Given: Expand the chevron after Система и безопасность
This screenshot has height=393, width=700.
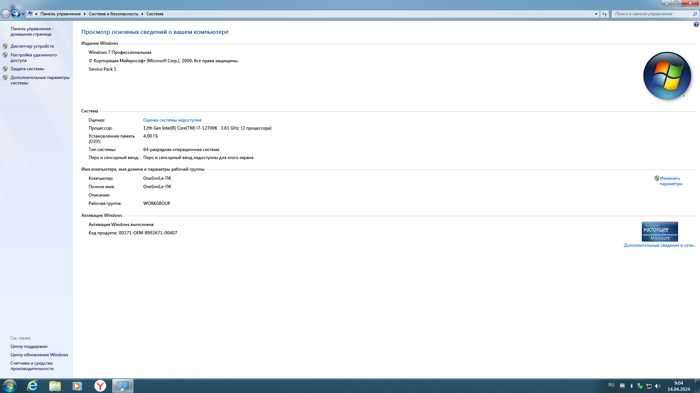Looking at the screenshot, I should pyautogui.click(x=142, y=14).
